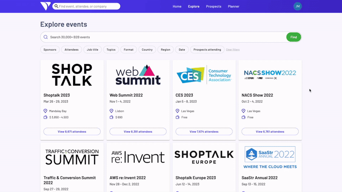The height and width of the screenshot is (192, 342).
Task: Click the Clear filters link
Action: [233, 50]
